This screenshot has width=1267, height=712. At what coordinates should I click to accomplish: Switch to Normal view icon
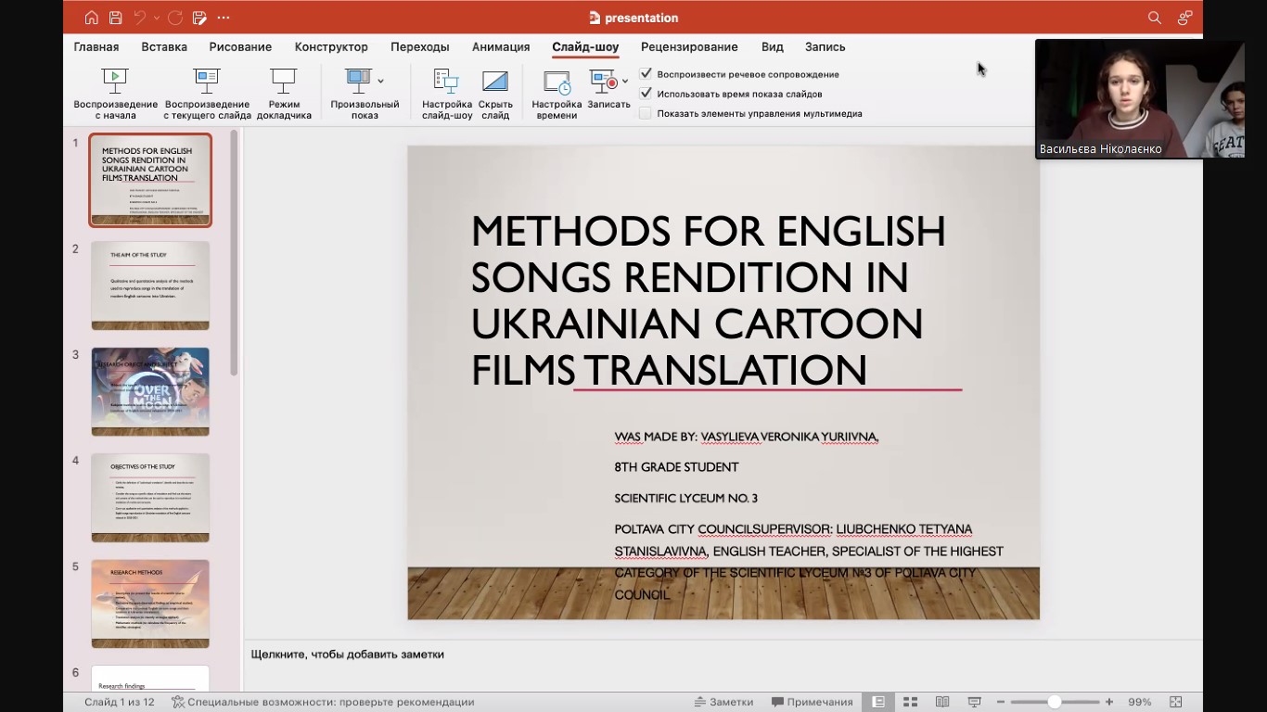coord(877,702)
